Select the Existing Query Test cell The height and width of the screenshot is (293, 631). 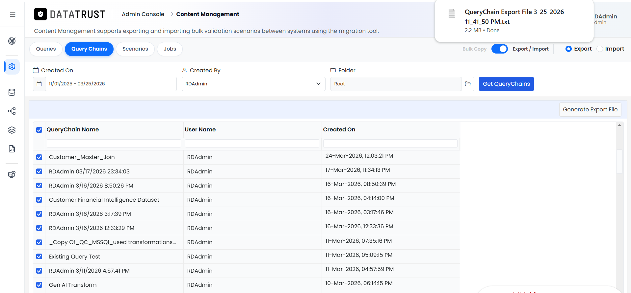point(114,257)
